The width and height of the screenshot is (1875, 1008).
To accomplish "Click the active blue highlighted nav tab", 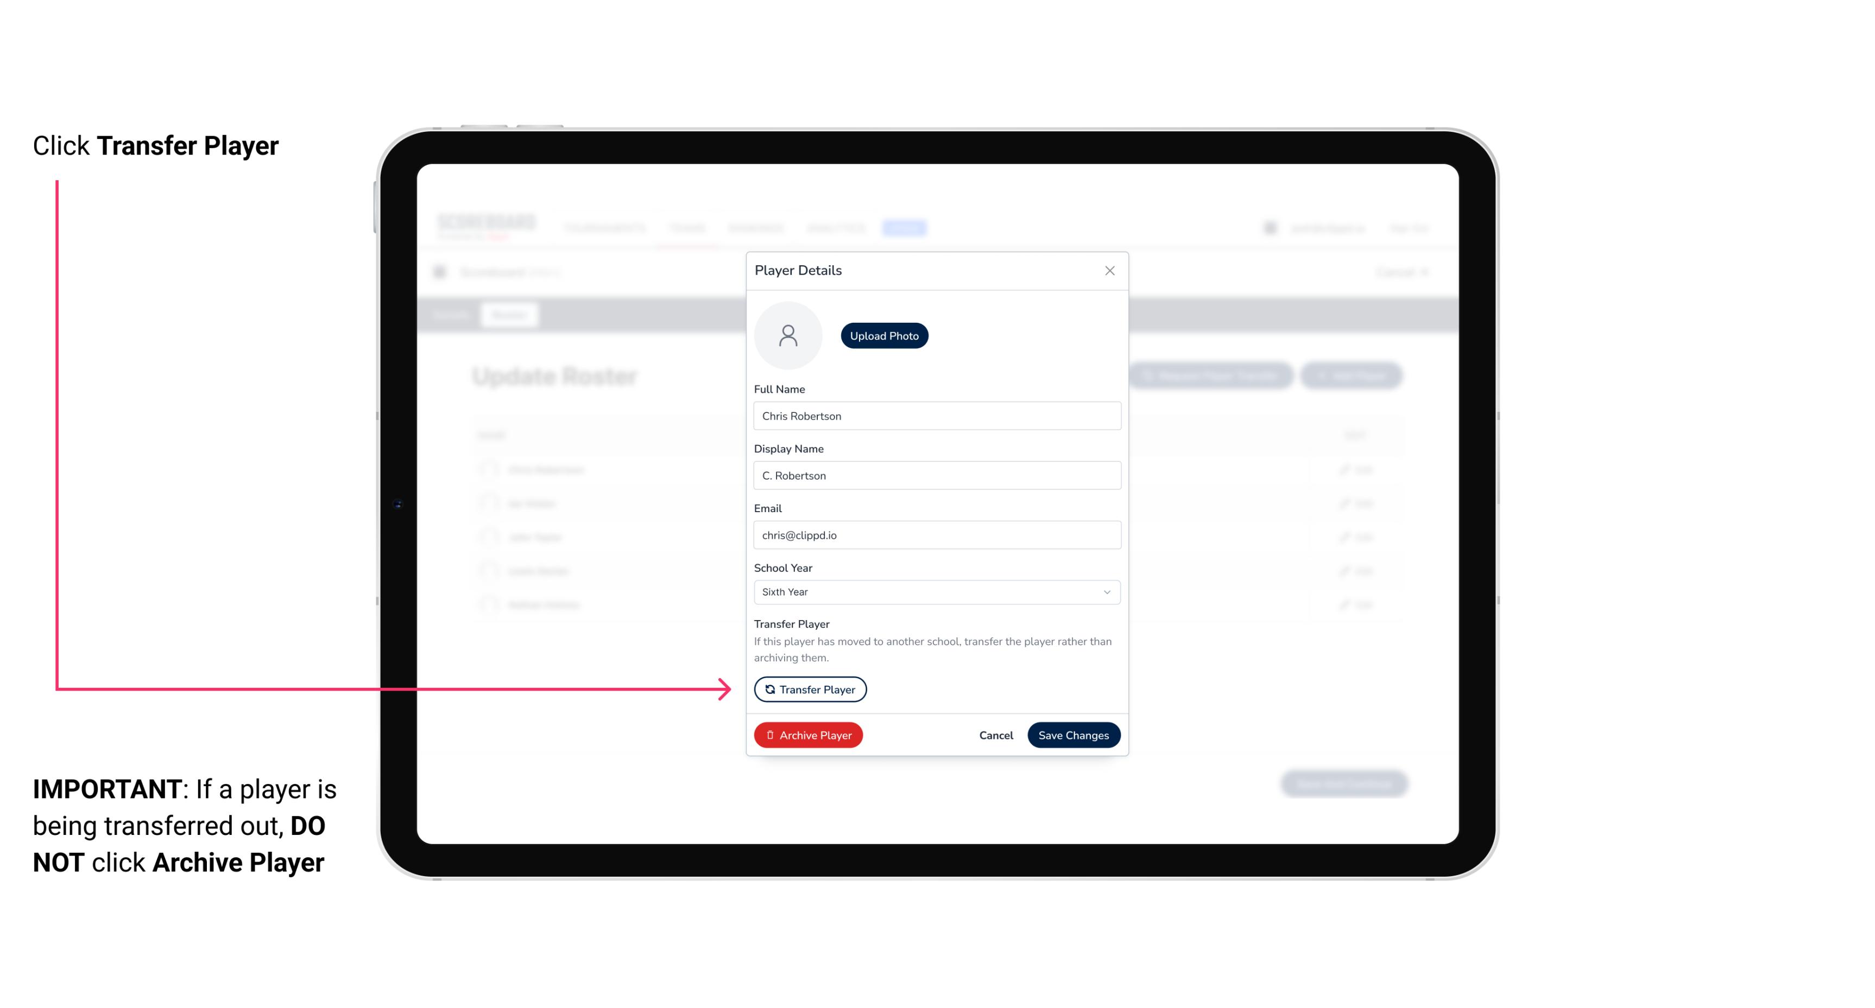I will [907, 227].
